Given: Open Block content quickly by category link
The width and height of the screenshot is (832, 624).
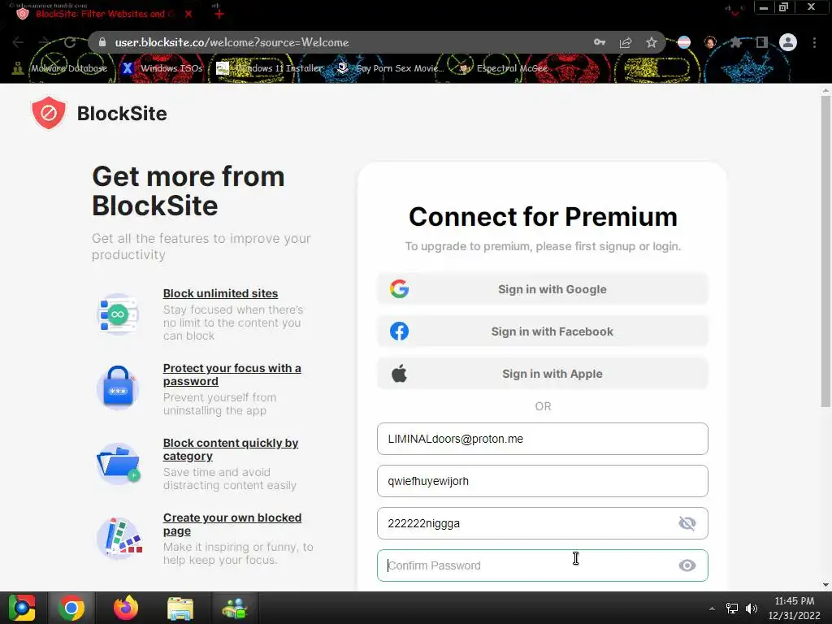Looking at the screenshot, I should pyautogui.click(x=230, y=449).
